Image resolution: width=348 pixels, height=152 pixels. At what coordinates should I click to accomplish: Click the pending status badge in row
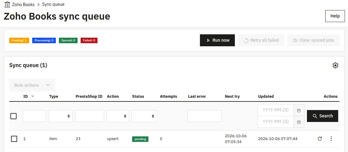(x=140, y=139)
